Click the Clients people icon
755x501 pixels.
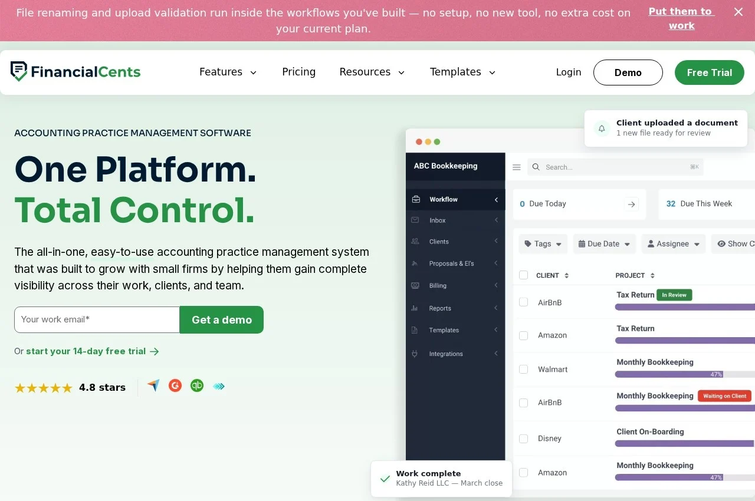pyautogui.click(x=415, y=241)
